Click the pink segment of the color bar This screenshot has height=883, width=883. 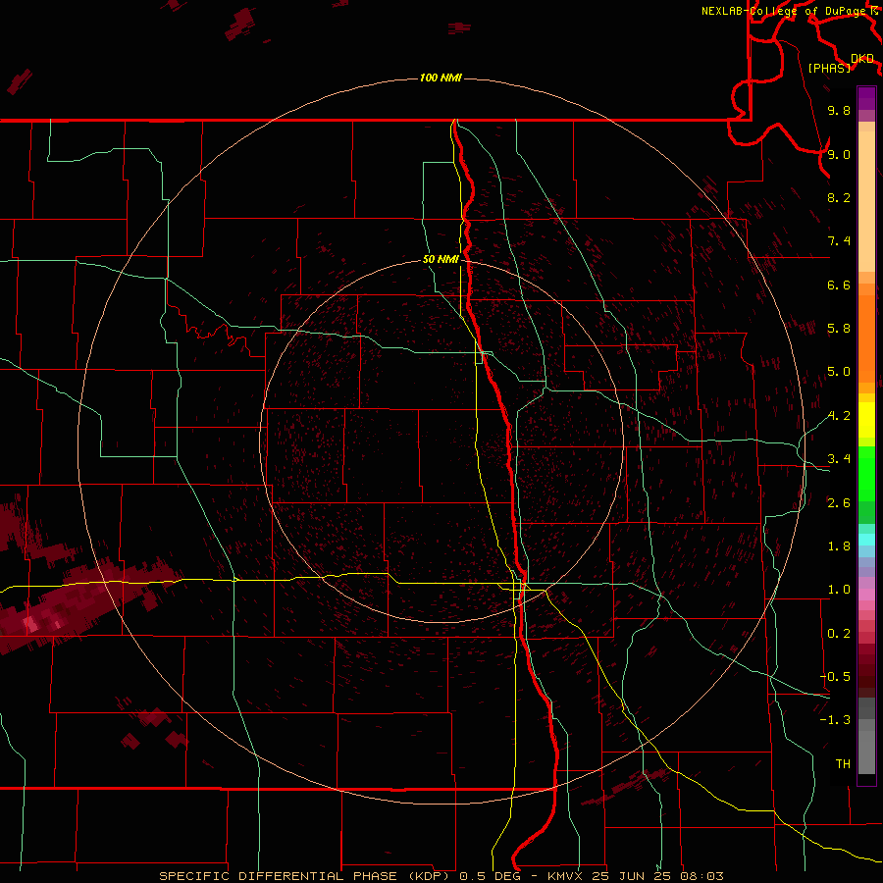tap(866, 595)
